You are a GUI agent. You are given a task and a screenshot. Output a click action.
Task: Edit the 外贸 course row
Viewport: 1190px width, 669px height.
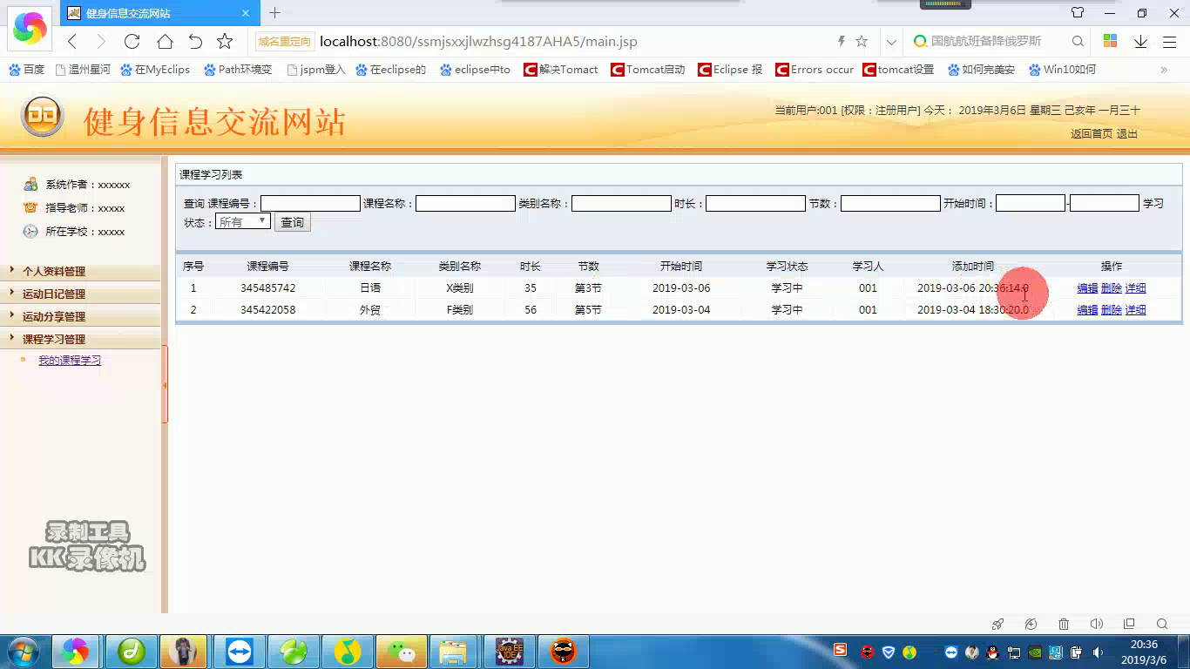[x=1087, y=310]
